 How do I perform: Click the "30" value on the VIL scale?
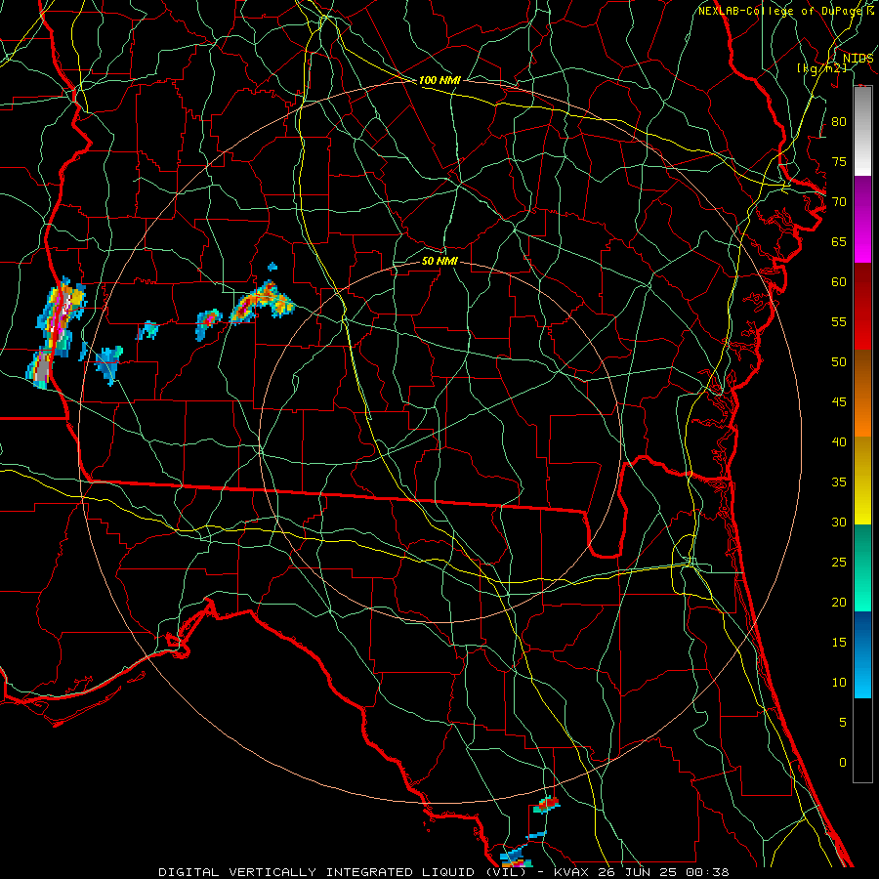click(x=839, y=523)
